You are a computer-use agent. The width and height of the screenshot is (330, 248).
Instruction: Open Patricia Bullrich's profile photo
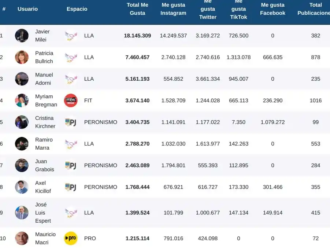click(22, 57)
